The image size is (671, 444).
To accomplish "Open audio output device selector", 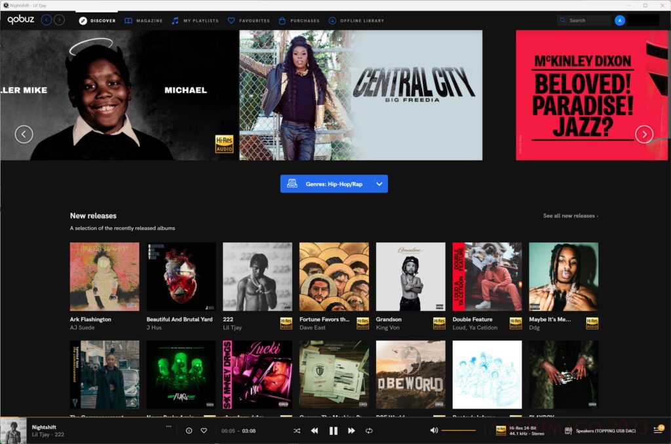I will tap(600, 431).
